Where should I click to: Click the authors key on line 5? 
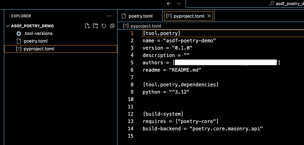[153, 62]
